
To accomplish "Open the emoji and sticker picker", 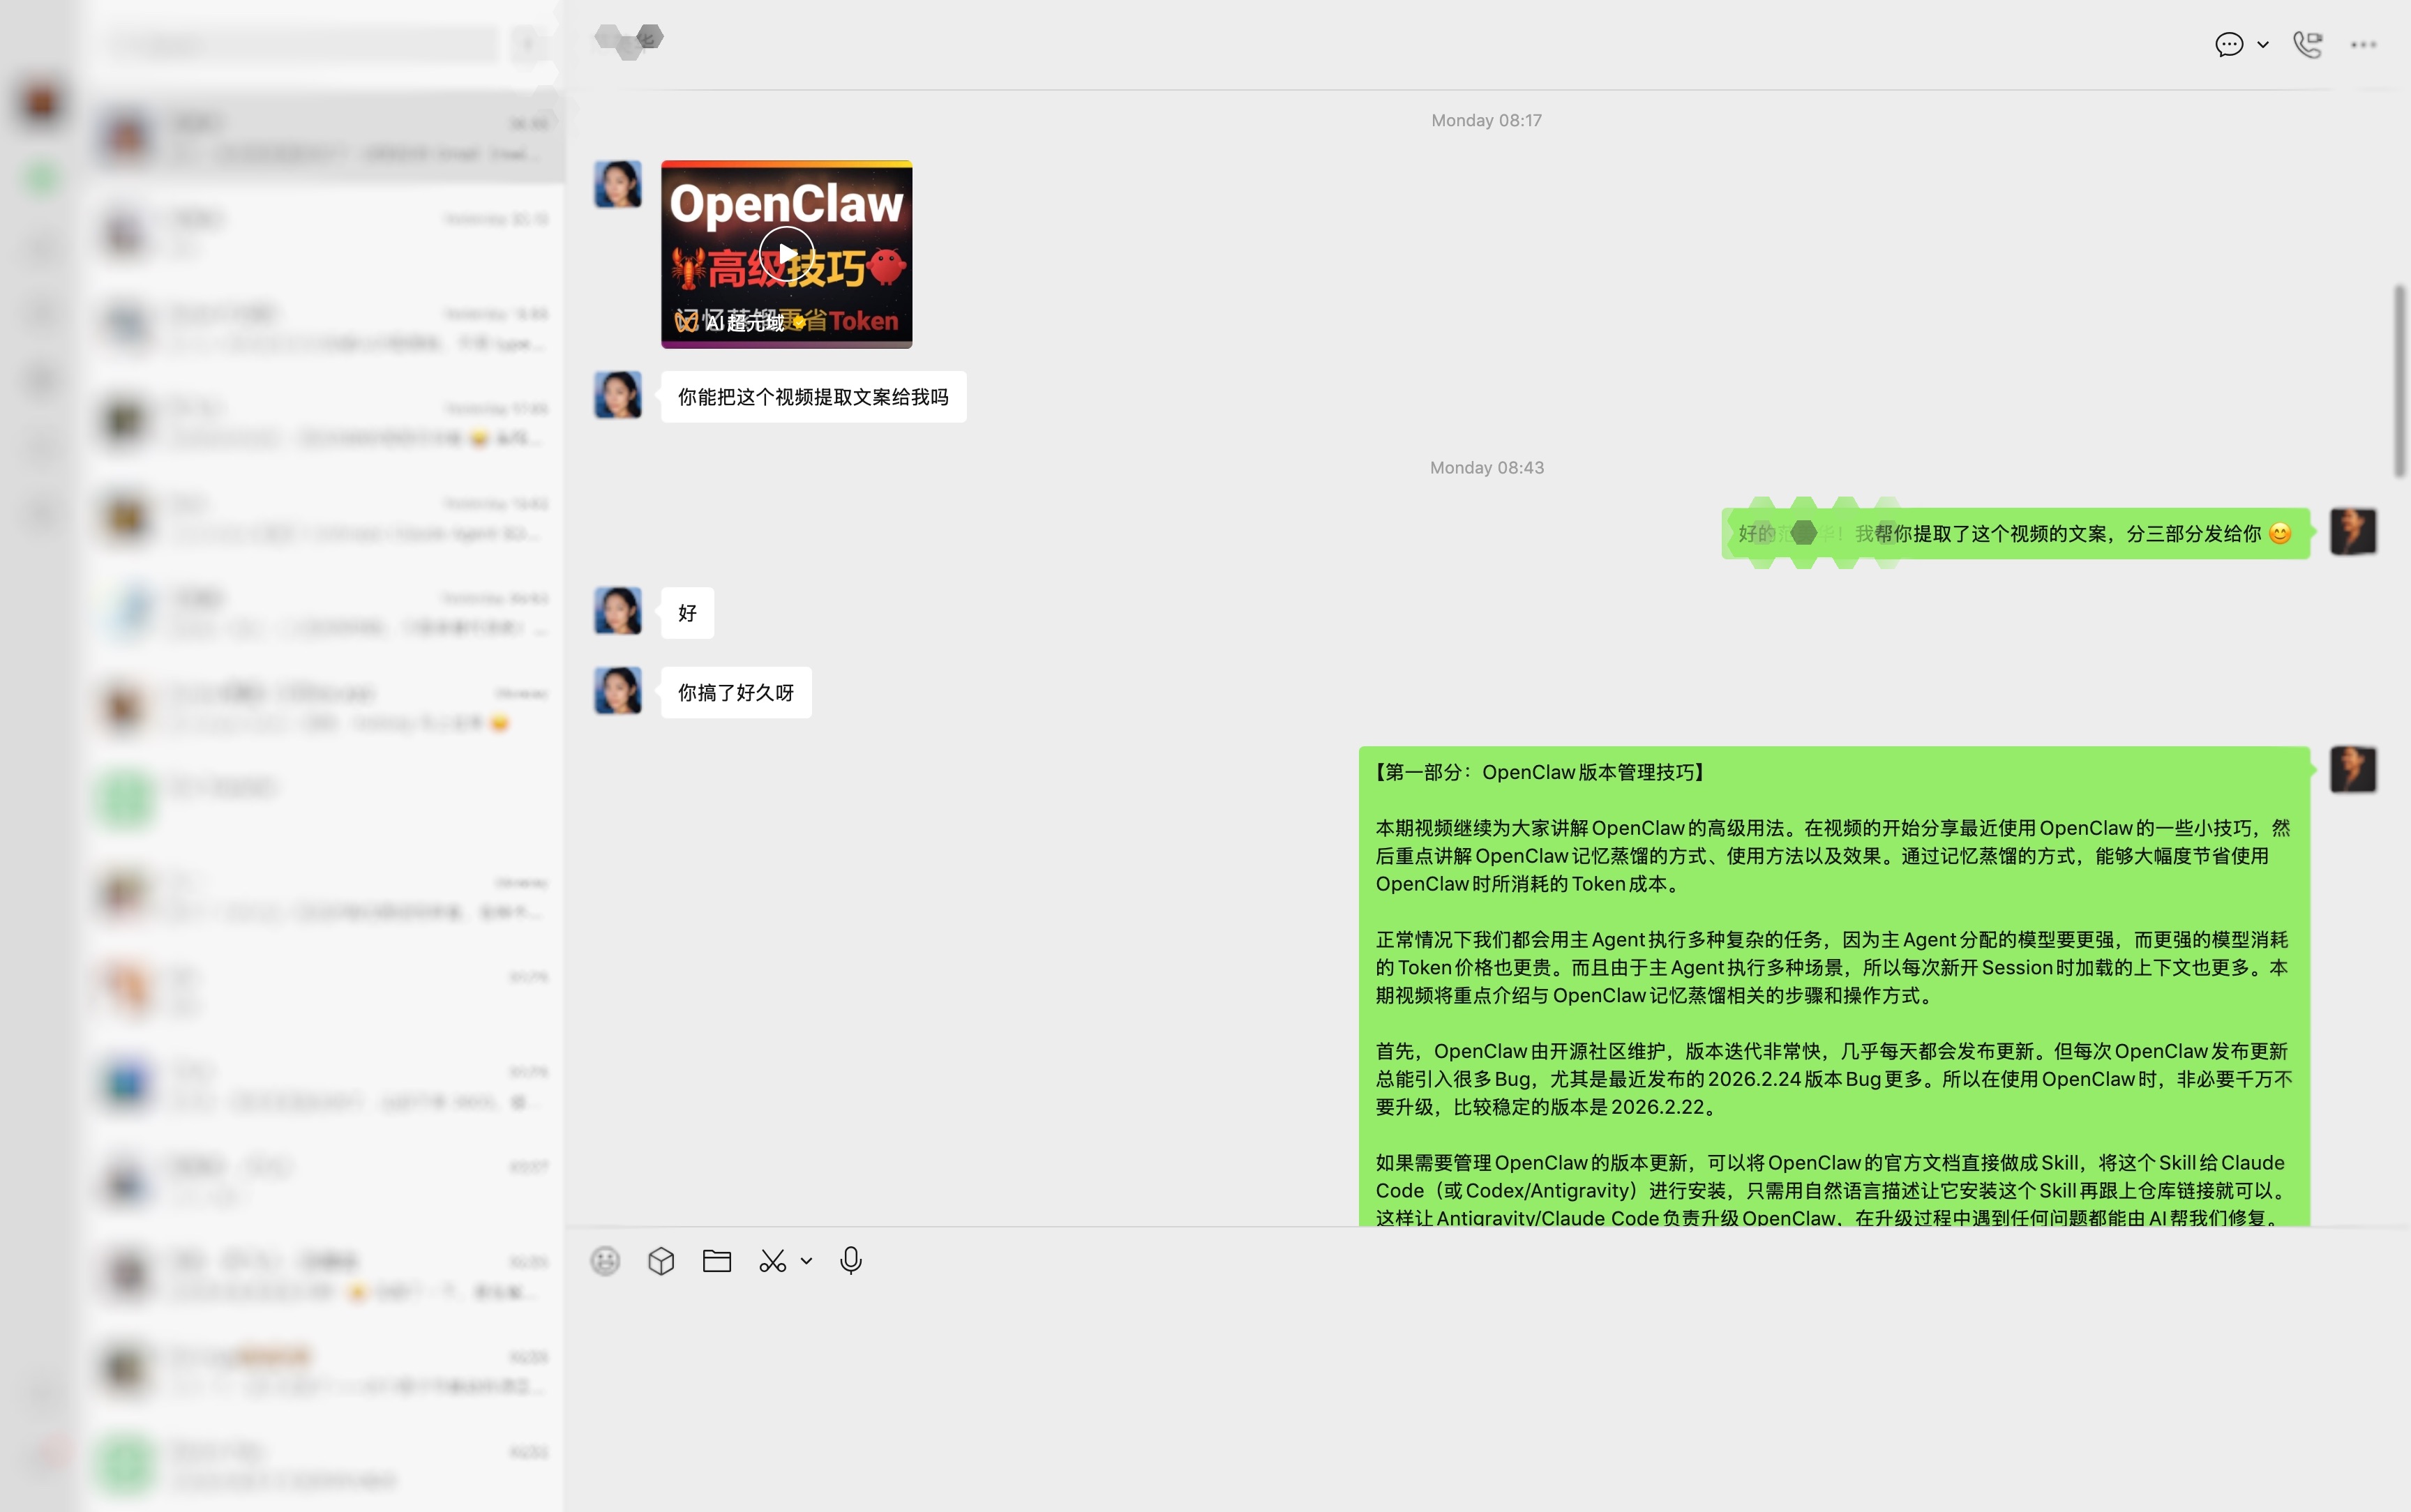I will [606, 1260].
